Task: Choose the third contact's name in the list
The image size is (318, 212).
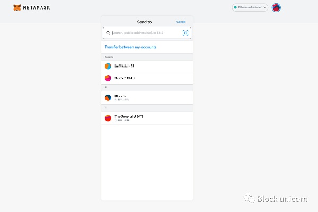Action: click(120, 97)
